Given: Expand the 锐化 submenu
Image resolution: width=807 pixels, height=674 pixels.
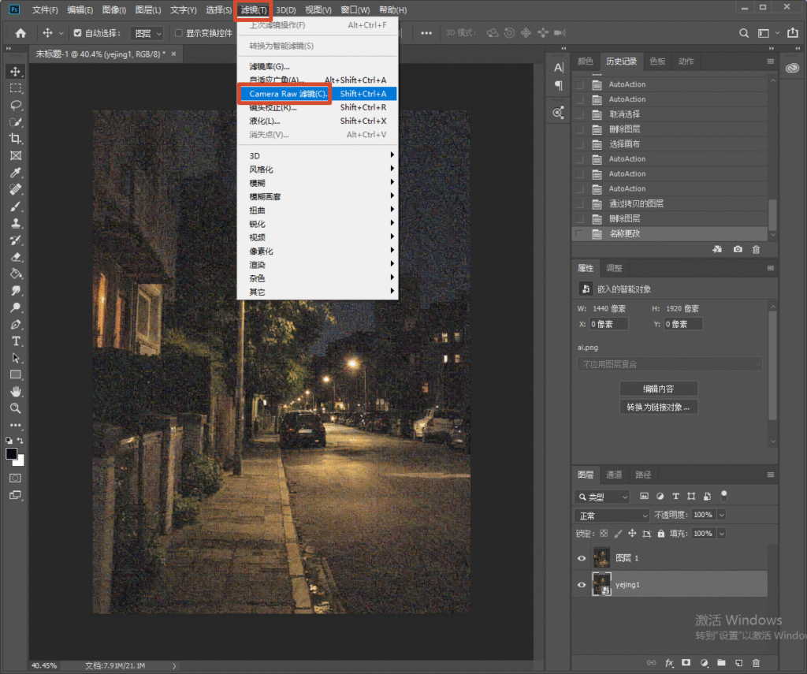Looking at the screenshot, I should (317, 224).
